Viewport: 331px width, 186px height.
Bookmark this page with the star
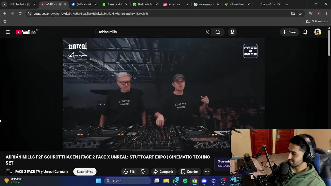[x=300, y=14]
